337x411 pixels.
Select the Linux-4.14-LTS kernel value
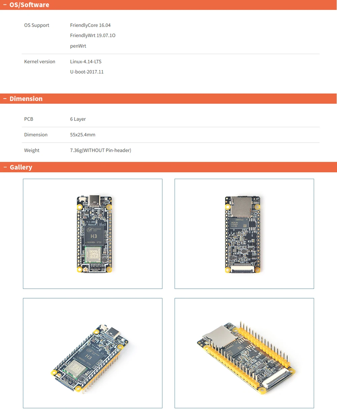tap(86, 62)
